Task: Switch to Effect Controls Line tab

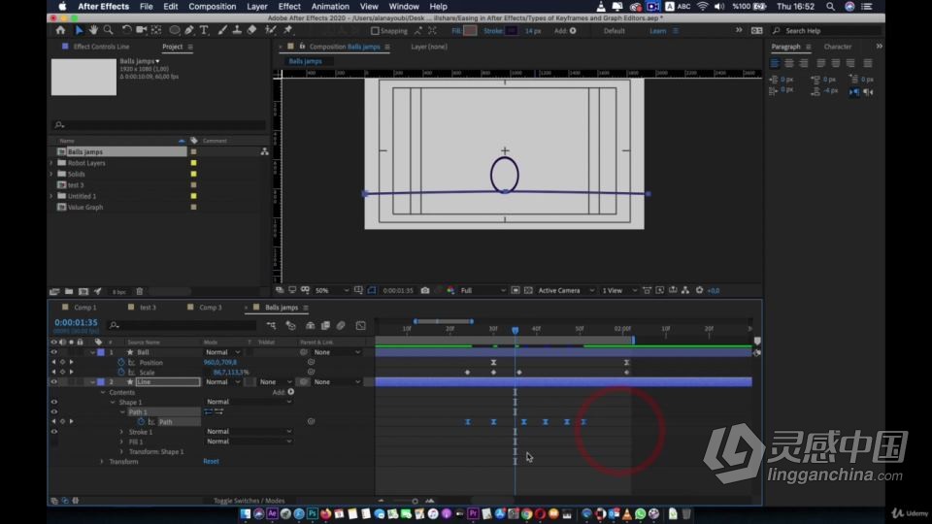Action: coord(101,47)
